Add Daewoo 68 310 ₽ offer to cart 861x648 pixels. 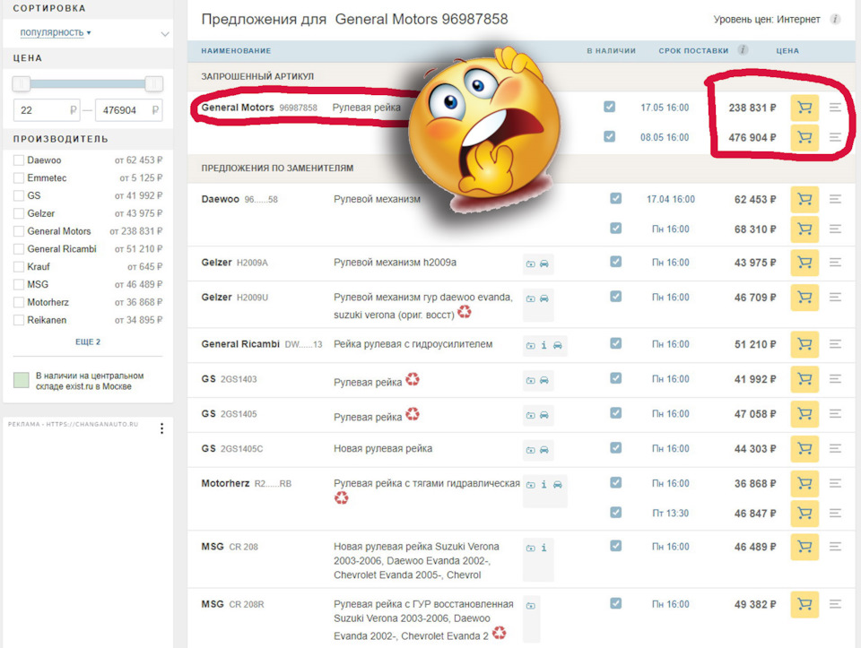point(804,229)
